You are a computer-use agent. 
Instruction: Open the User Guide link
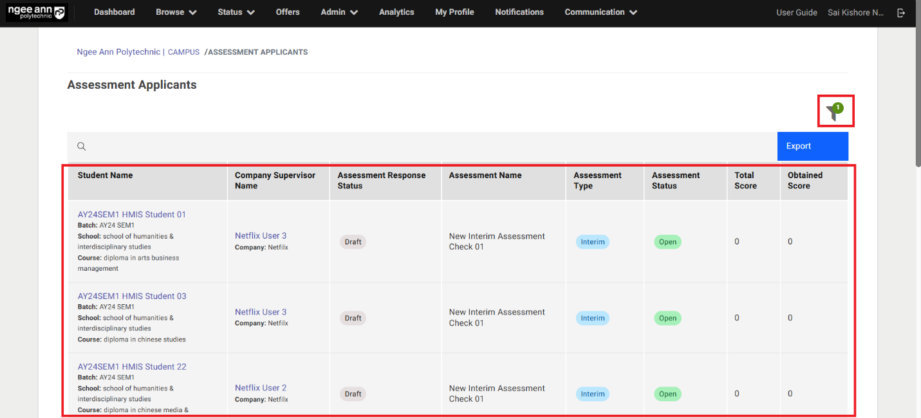pos(796,13)
